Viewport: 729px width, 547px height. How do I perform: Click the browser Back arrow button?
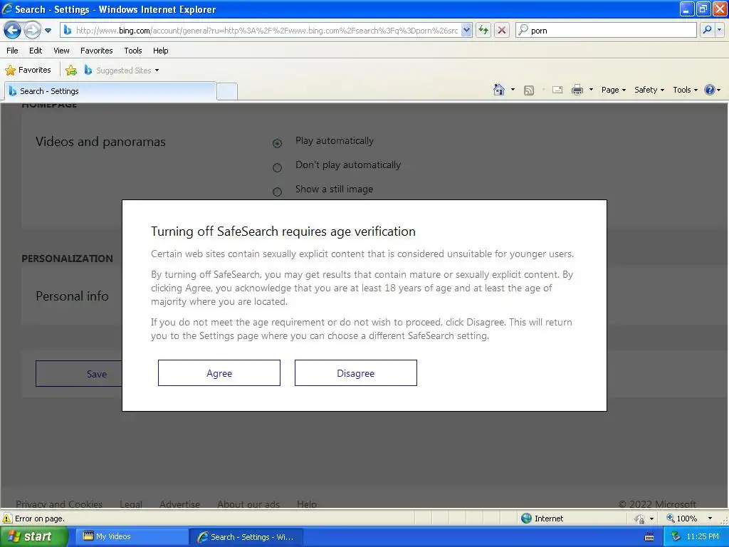[13, 31]
